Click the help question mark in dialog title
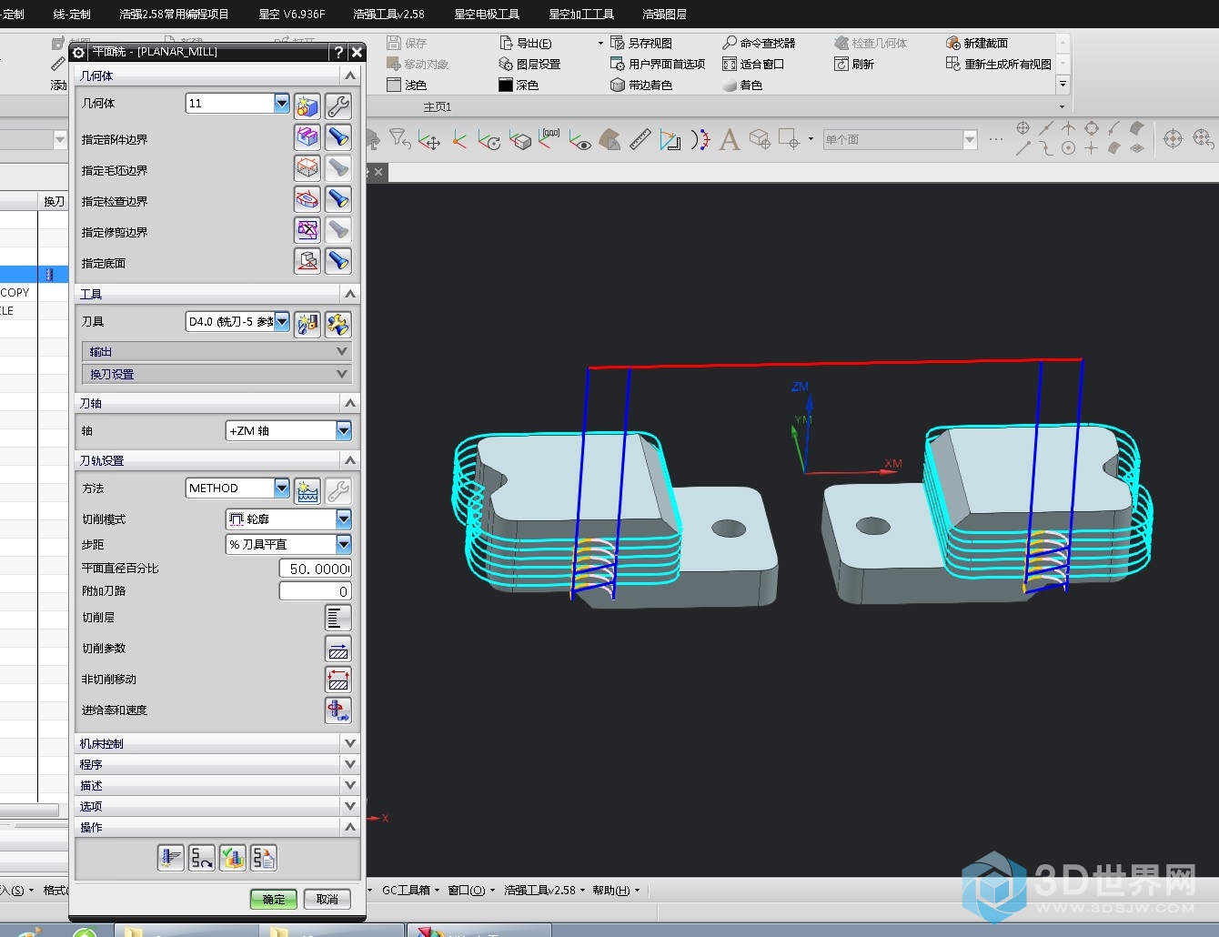The image size is (1219, 937). coord(338,53)
